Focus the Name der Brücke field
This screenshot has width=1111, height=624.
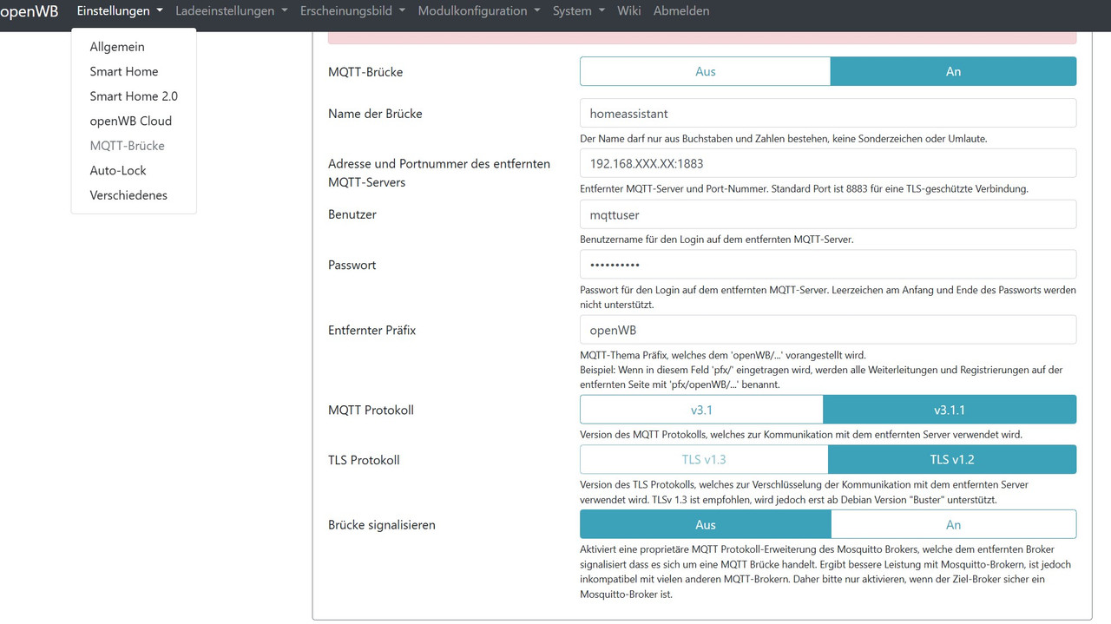(x=828, y=113)
